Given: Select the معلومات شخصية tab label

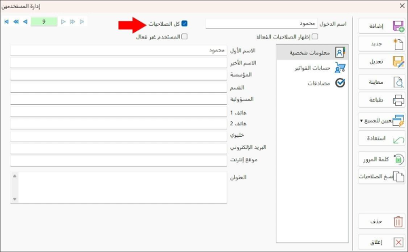Looking at the screenshot, I should click(310, 53).
